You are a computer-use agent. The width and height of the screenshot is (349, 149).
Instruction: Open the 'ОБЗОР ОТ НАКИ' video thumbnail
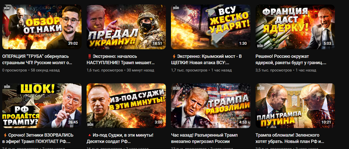click(x=42, y=27)
